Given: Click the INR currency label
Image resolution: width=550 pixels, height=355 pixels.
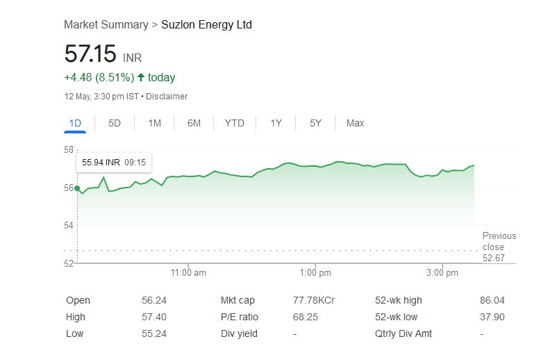Looking at the screenshot, I should point(132,58).
